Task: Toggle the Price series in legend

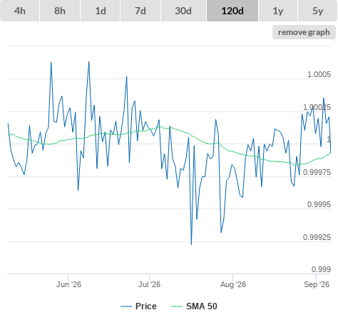Action: pos(146,306)
